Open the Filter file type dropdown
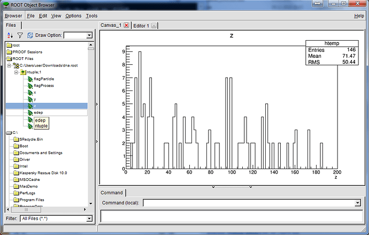The width and height of the screenshot is (369, 235). pyautogui.click(x=89, y=218)
